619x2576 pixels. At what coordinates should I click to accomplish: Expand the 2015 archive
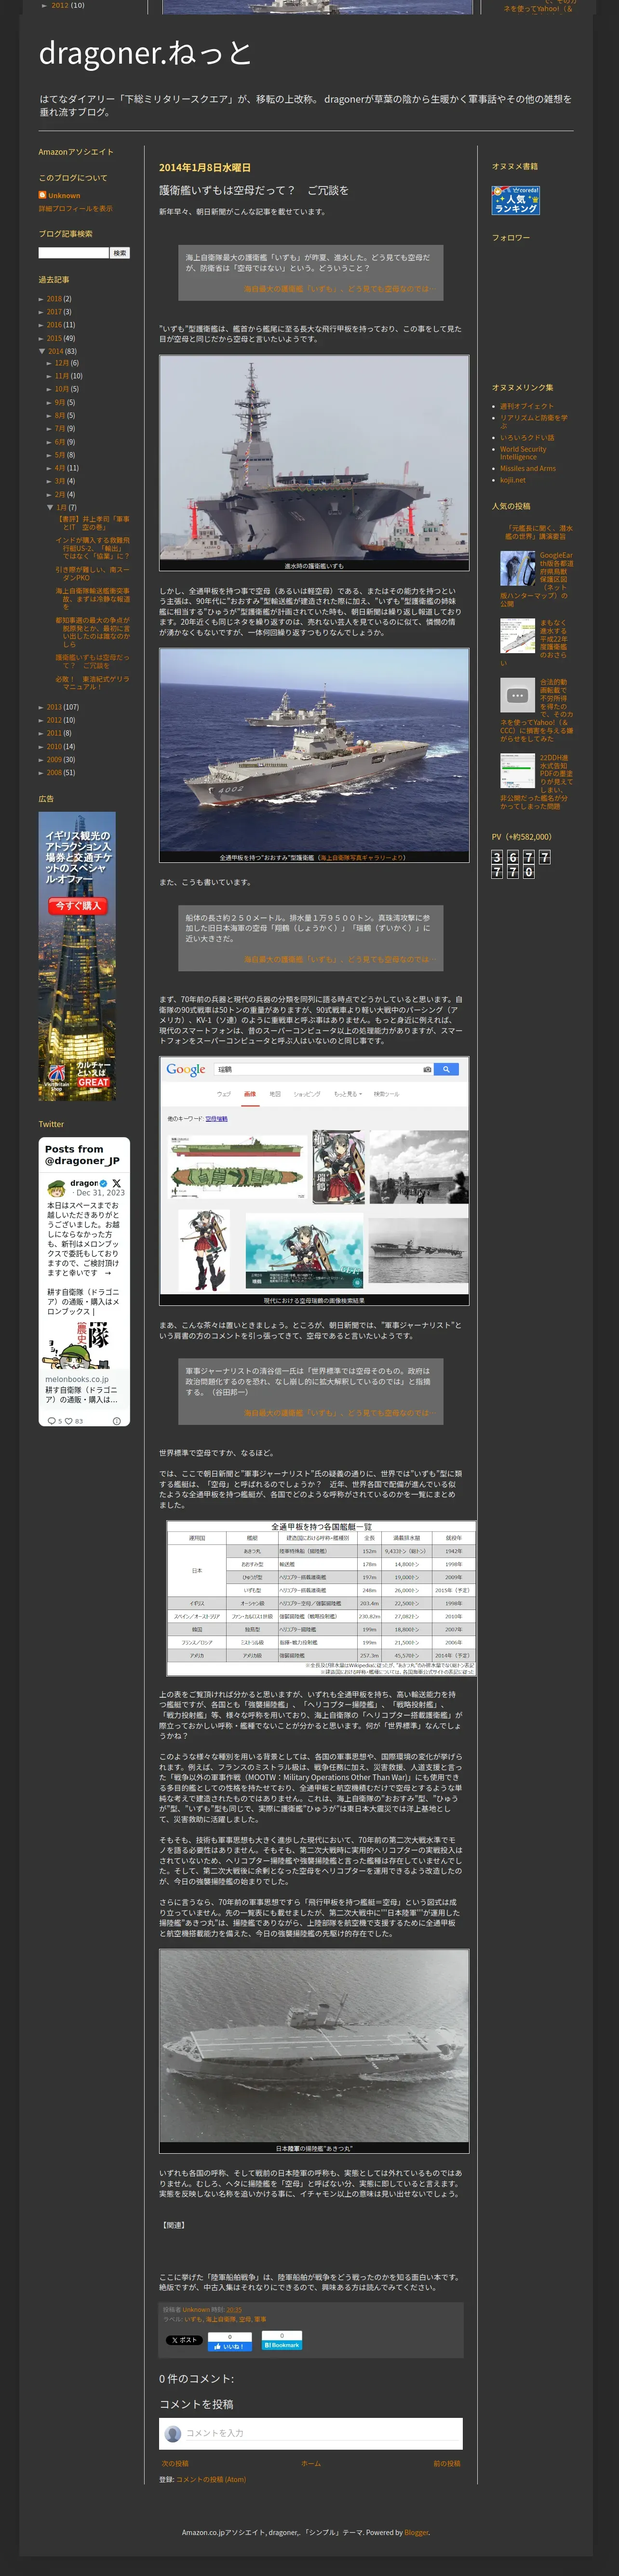41,338
